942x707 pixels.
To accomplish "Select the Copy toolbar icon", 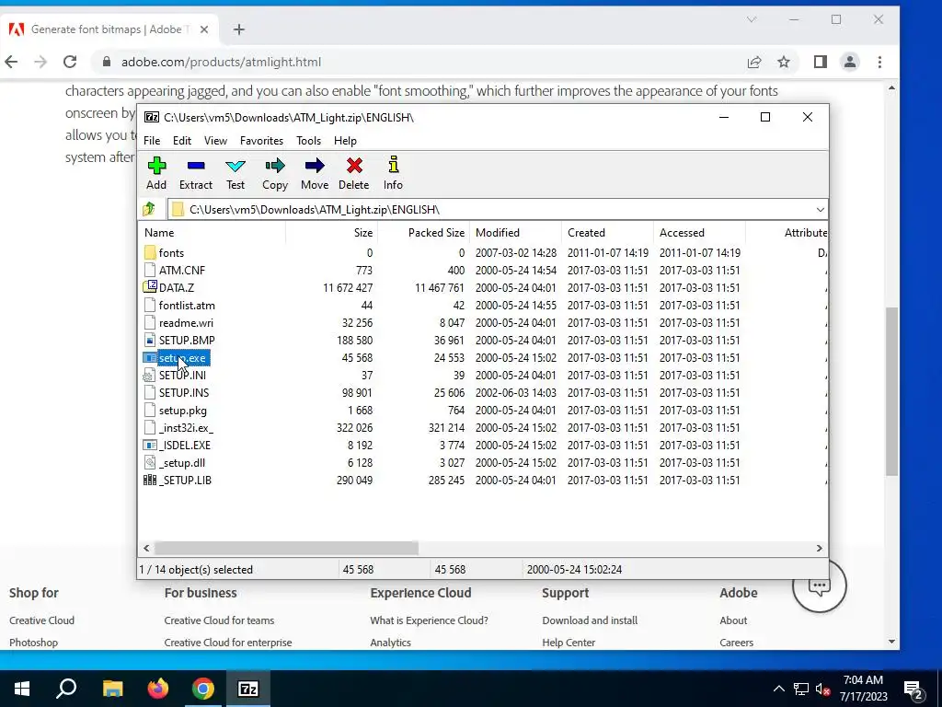I will (274, 166).
